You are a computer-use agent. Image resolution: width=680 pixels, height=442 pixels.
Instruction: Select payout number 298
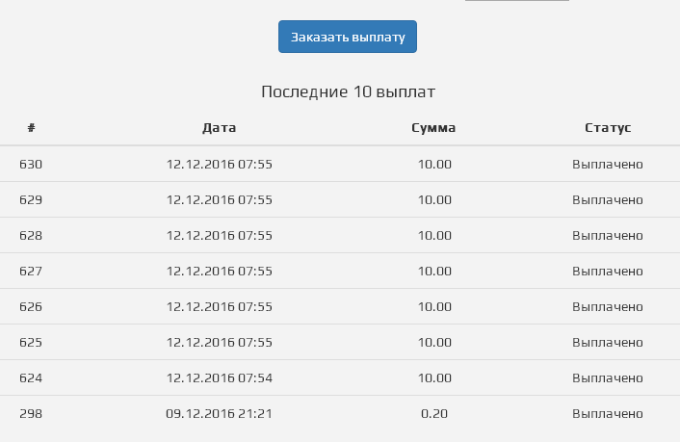point(31,413)
